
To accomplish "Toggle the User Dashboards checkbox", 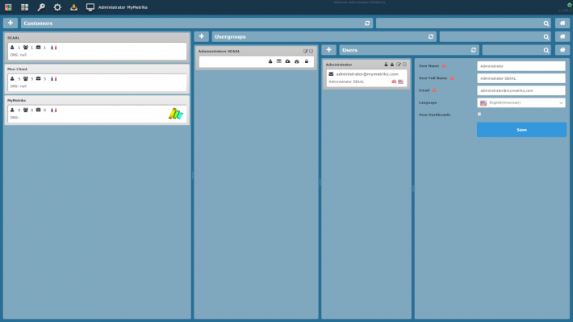I will 479,115.
